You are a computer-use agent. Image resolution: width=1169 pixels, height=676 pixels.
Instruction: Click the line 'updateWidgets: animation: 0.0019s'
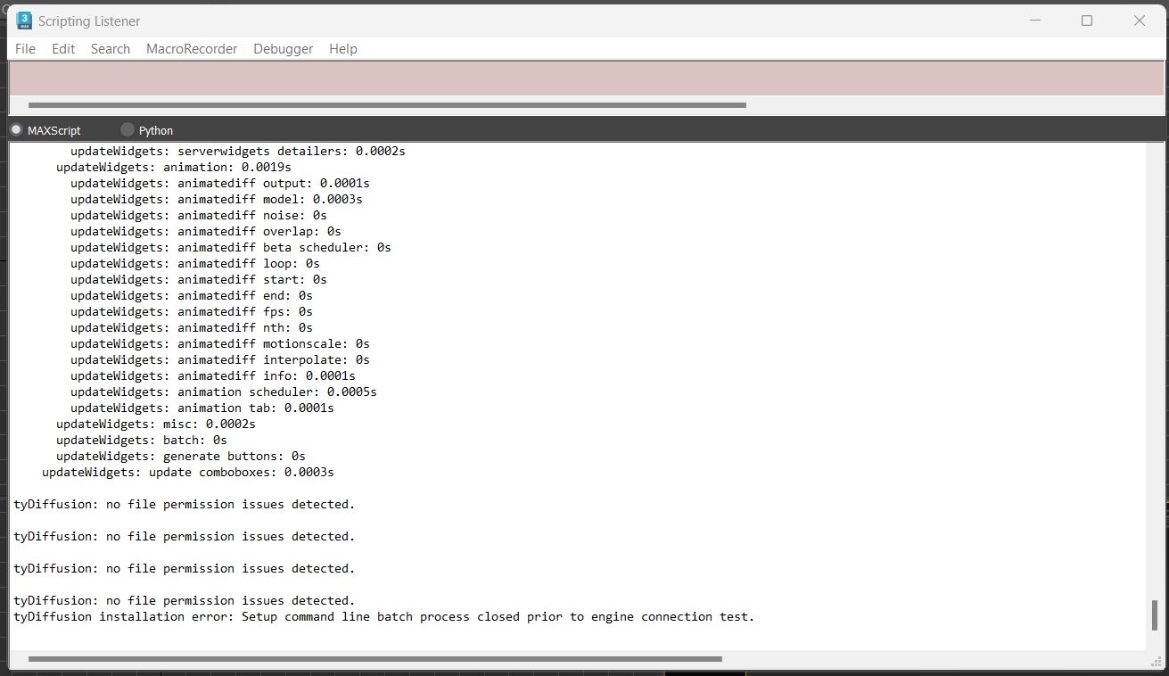point(174,168)
